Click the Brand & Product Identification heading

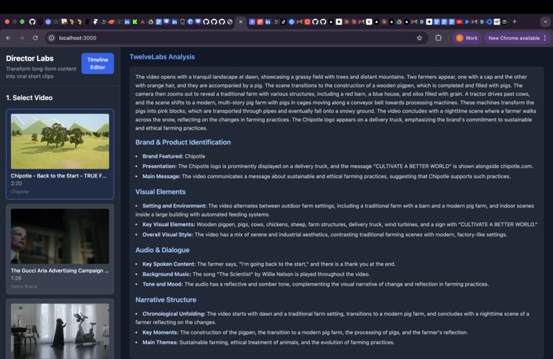(183, 143)
